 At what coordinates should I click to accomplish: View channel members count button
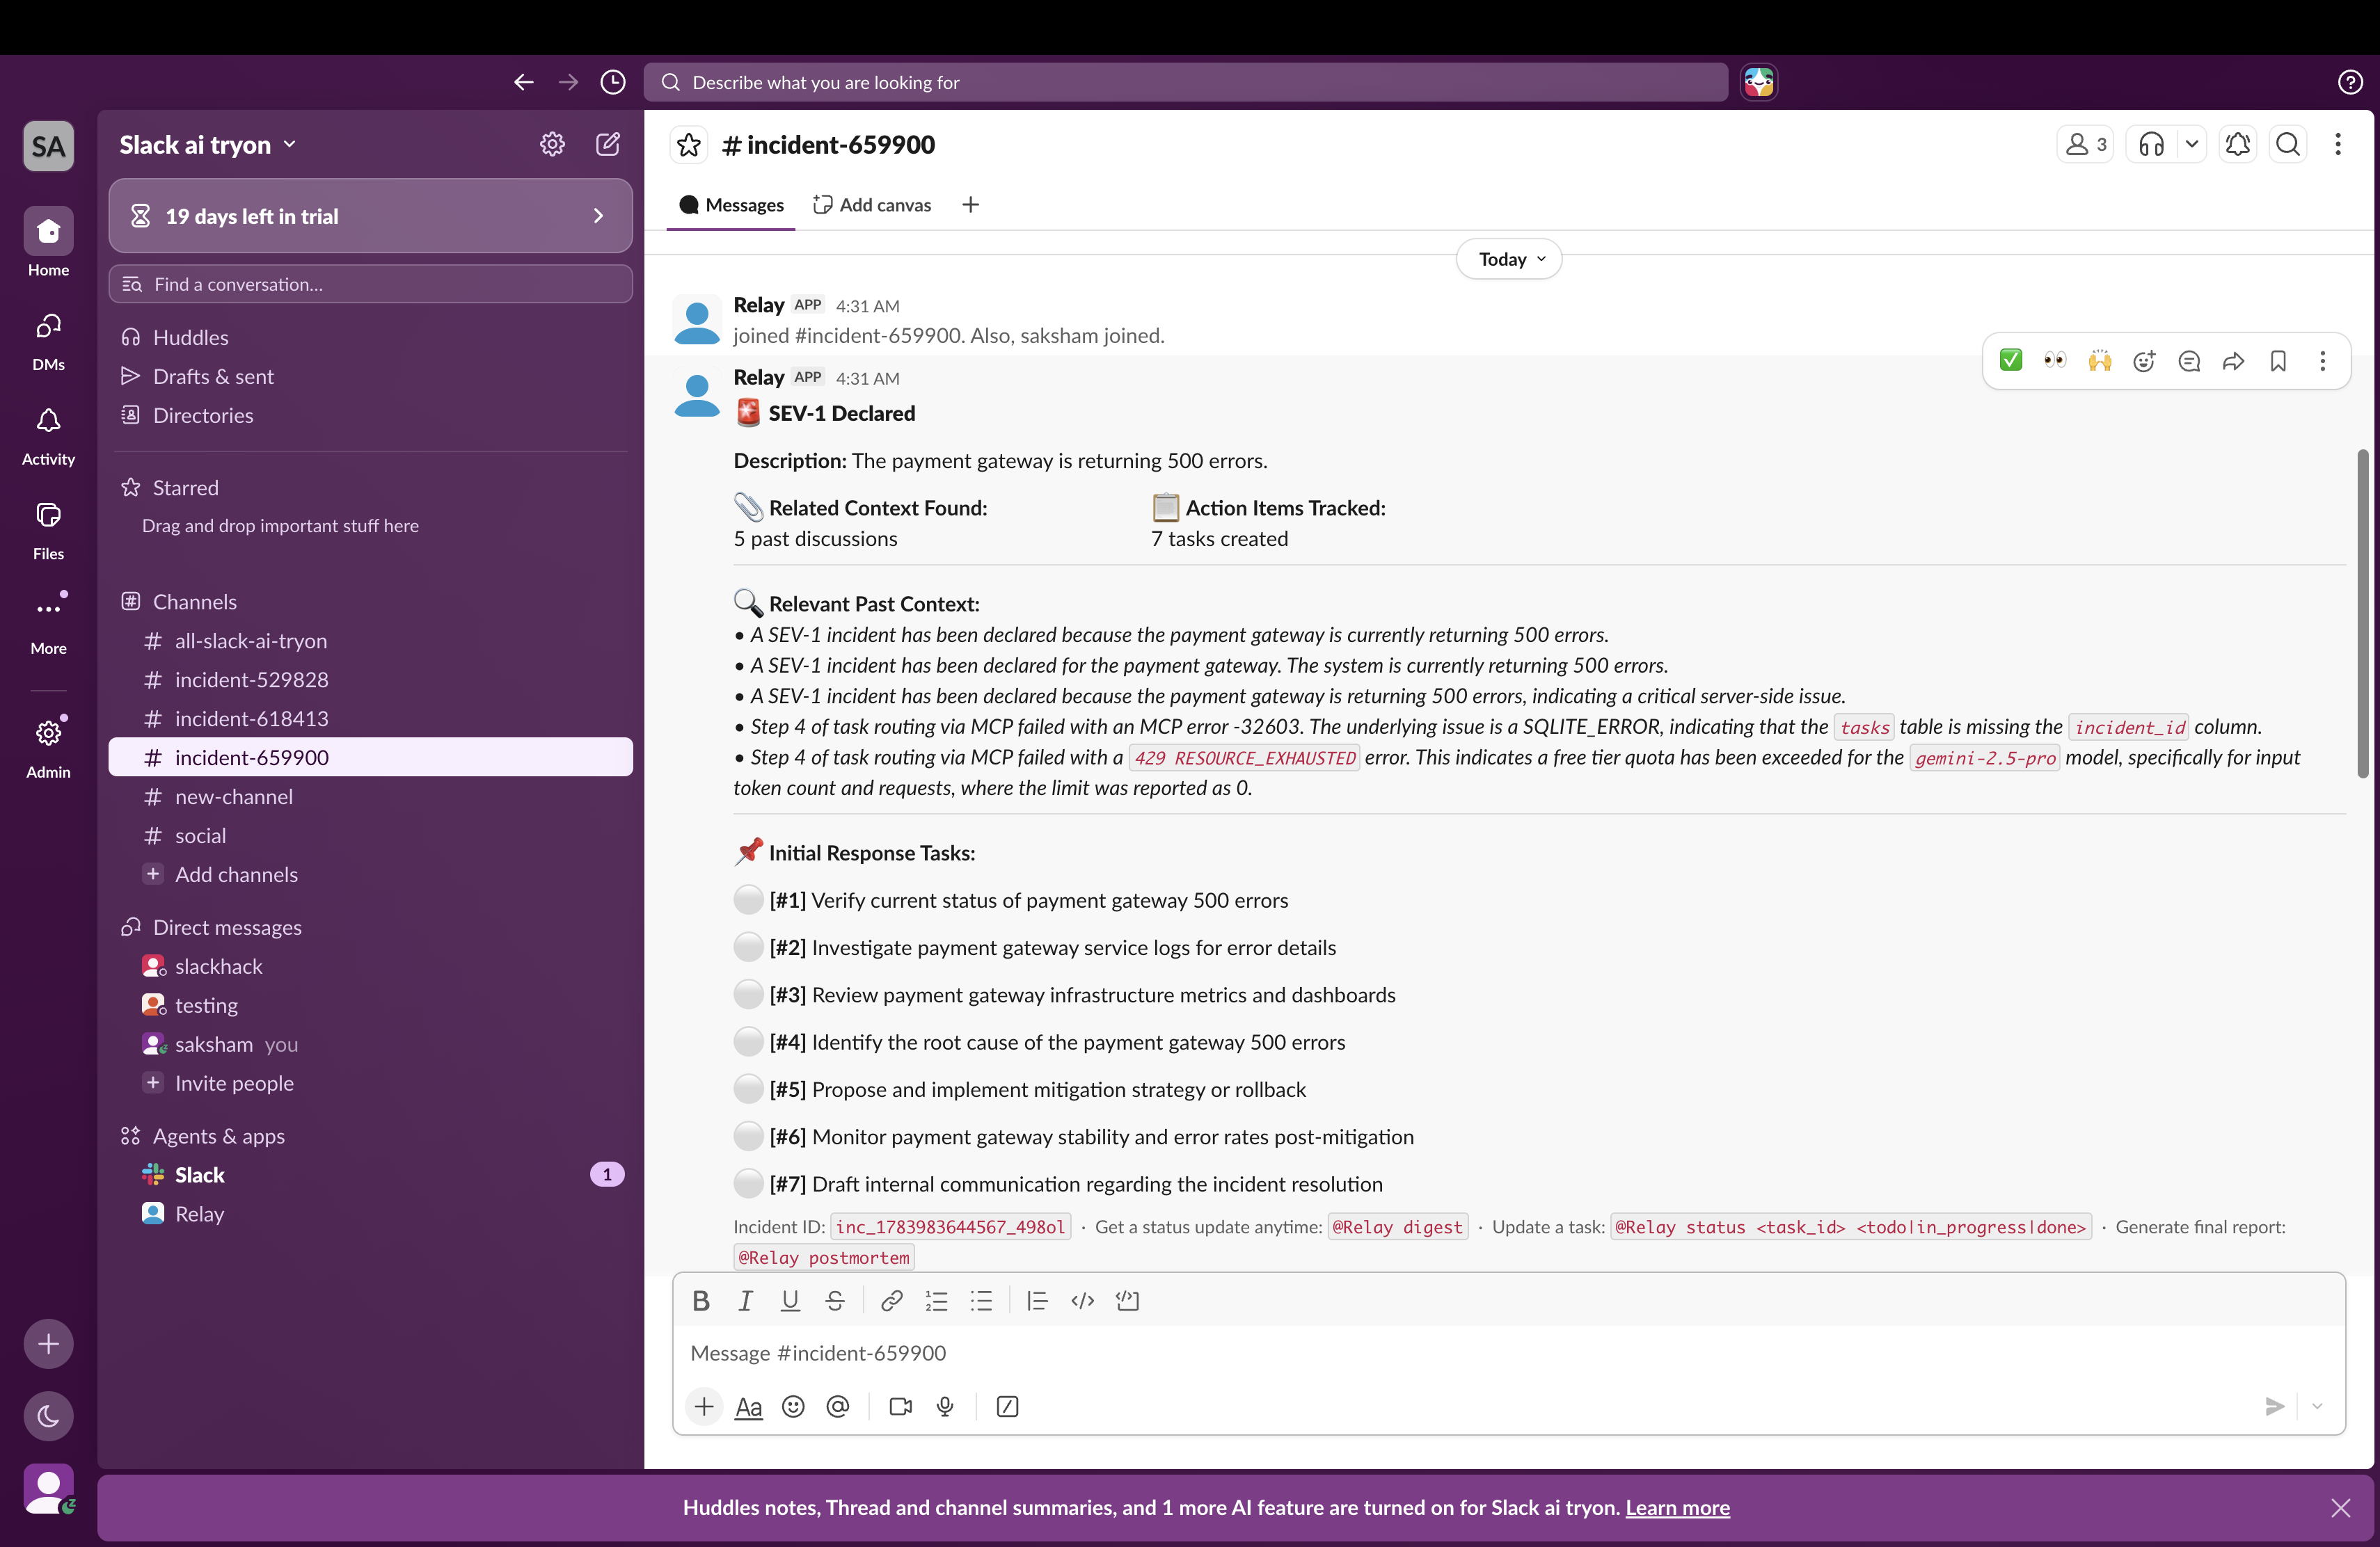[2085, 145]
